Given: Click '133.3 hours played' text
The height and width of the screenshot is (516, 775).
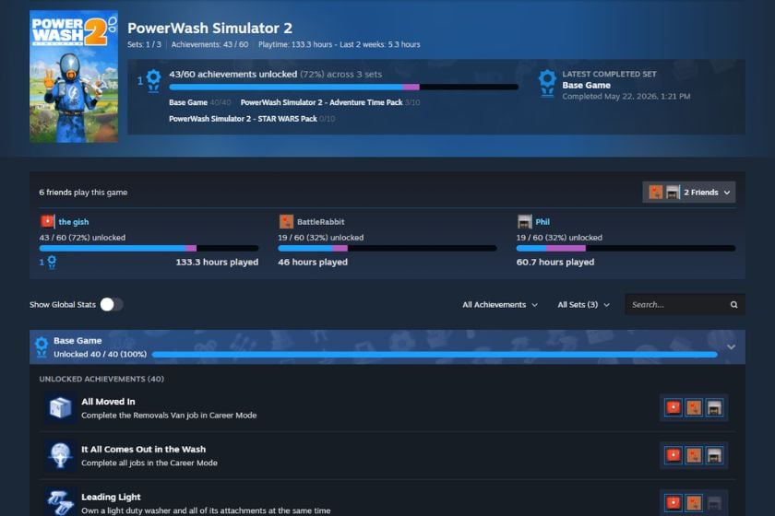Looking at the screenshot, I should tap(217, 263).
